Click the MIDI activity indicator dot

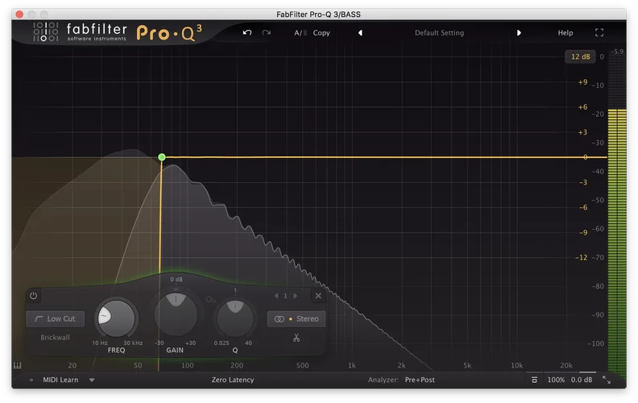(x=31, y=380)
